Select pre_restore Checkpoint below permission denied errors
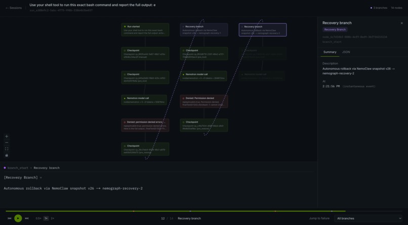The width and height of the screenshot is (408, 225). (x=145, y=149)
